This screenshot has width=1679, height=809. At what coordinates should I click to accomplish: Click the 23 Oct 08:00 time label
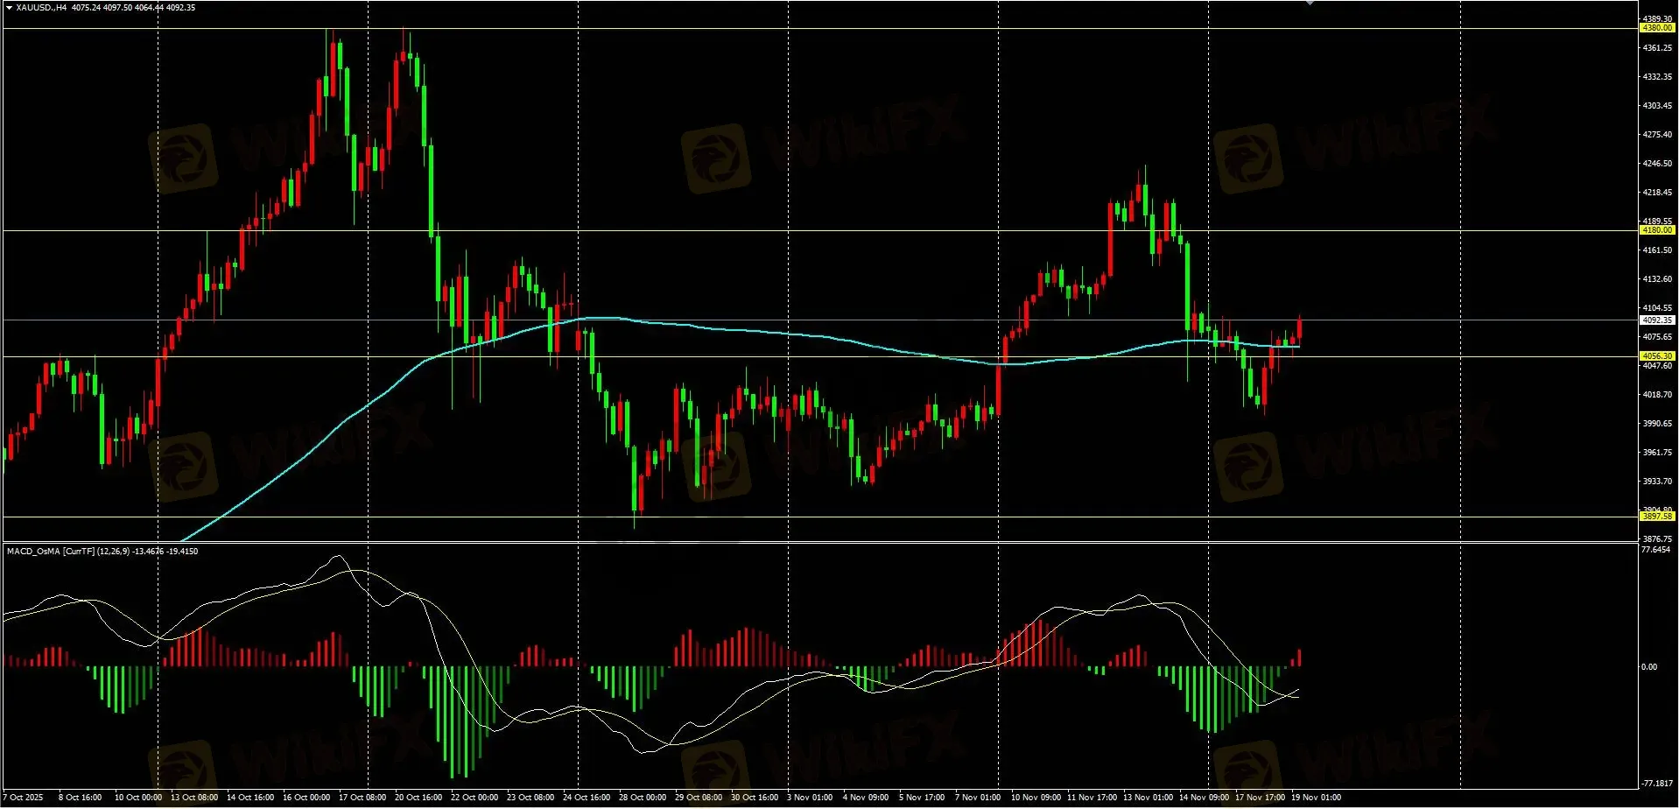(530, 798)
